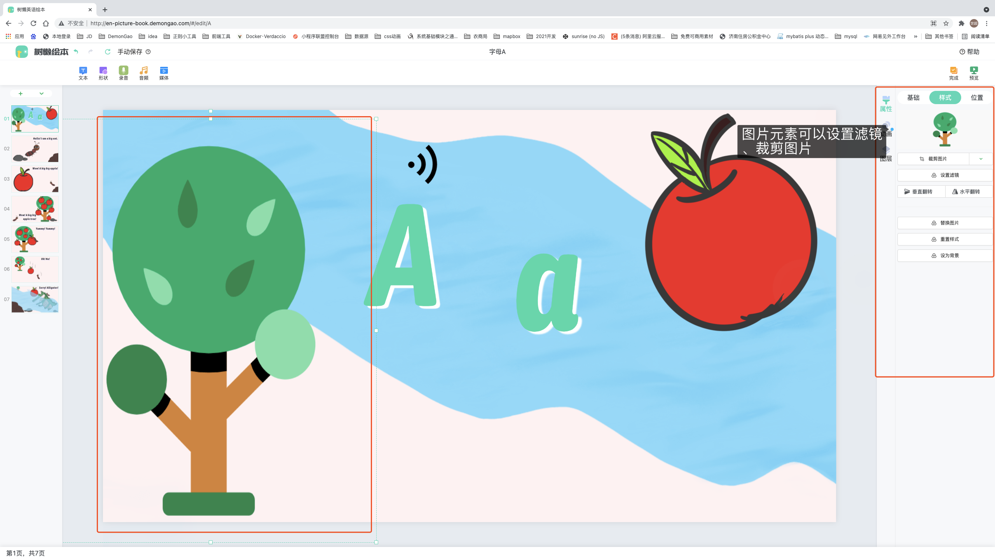The height and width of the screenshot is (559, 995).
Task: Open the 图层 layers panel
Action: (x=886, y=154)
